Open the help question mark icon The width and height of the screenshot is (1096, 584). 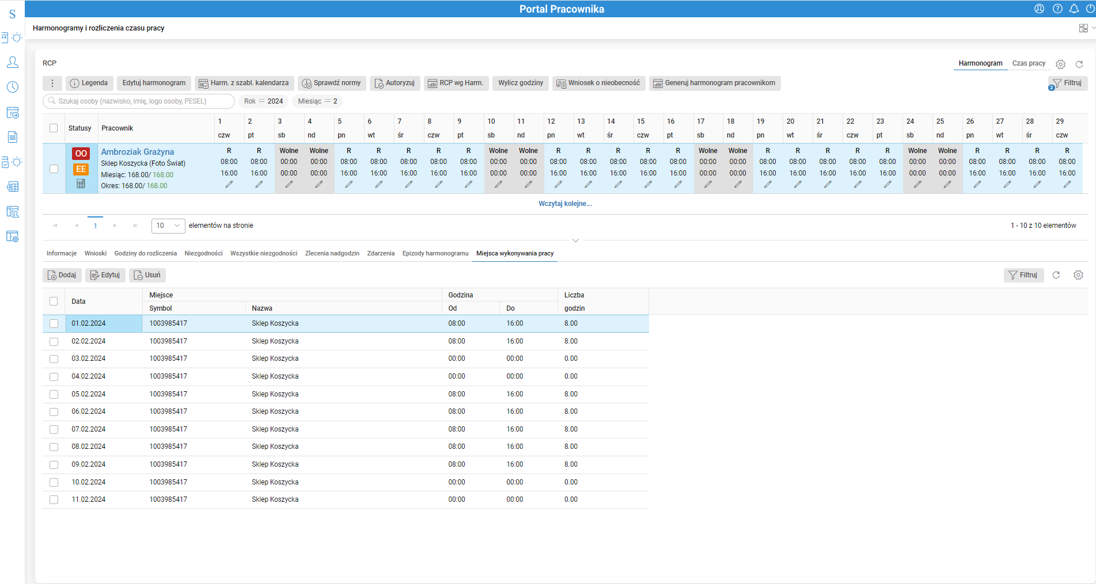click(x=1057, y=9)
